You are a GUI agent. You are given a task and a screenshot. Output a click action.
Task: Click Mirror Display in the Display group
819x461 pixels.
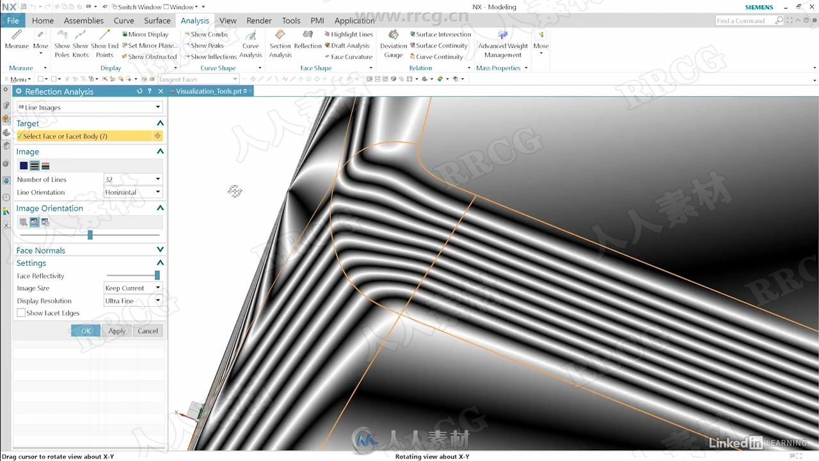(x=145, y=35)
